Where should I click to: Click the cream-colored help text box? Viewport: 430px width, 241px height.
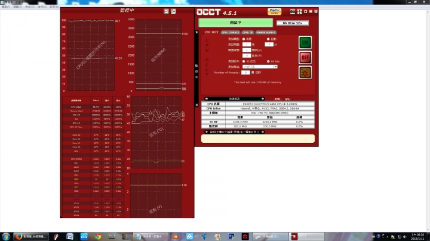coord(258,138)
